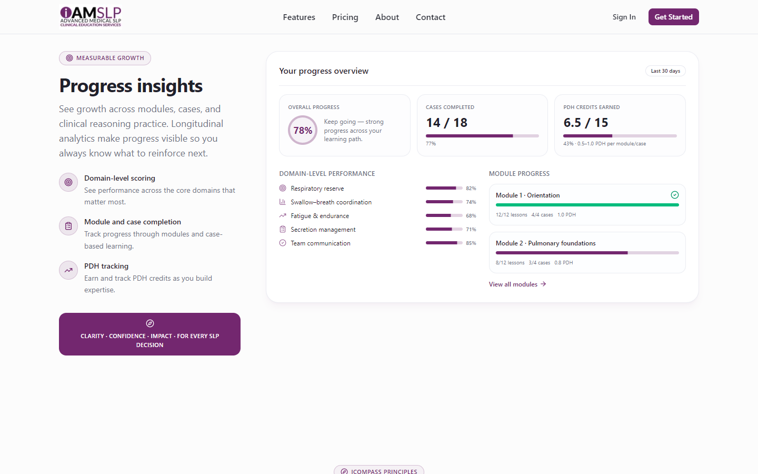Click the Swallow–breath coordination chart icon

point(283,202)
